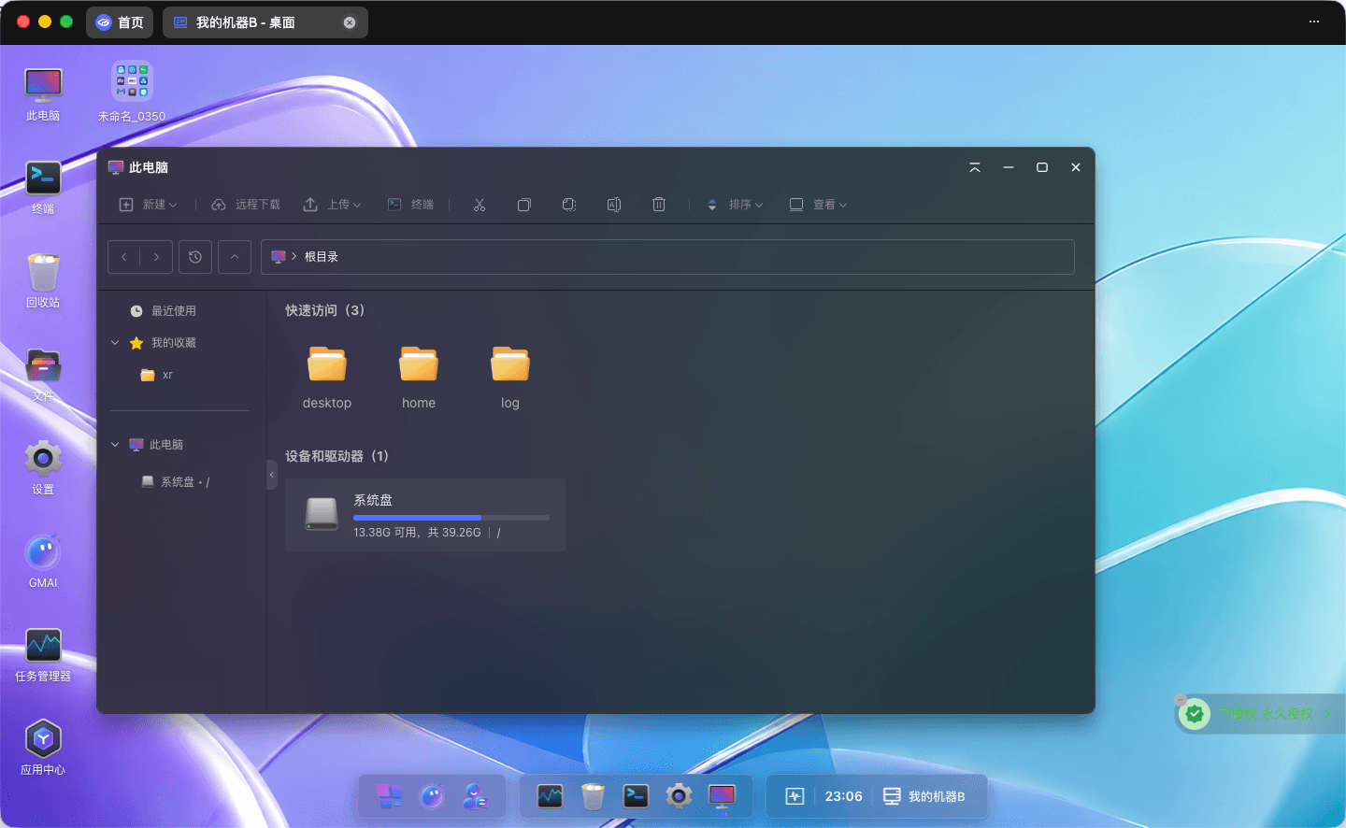Open the desktop folder
The image size is (1346, 828).
click(x=327, y=378)
